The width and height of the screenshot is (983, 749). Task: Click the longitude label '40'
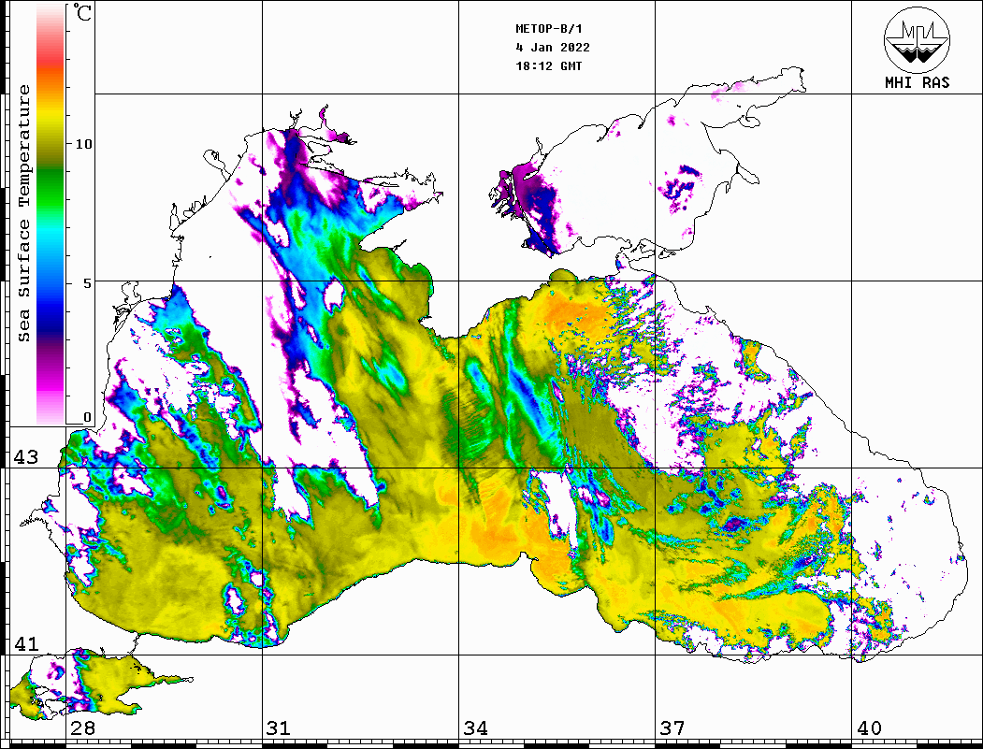[x=869, y=727]
